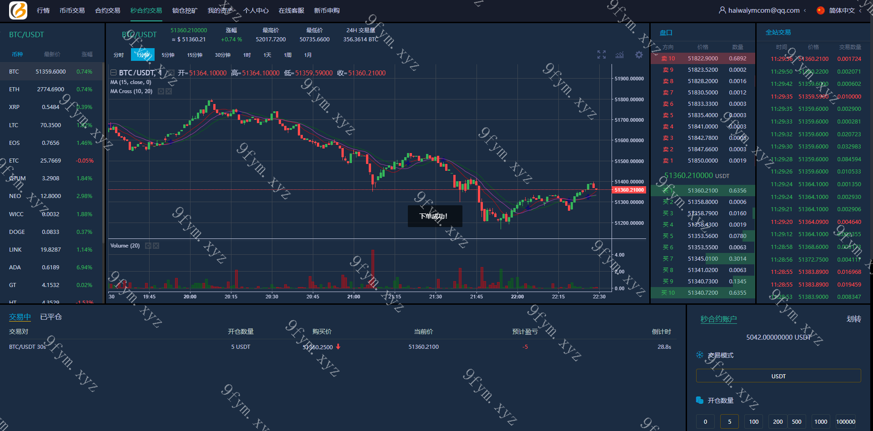Click the exchange logo icon

tap(18, 10)
